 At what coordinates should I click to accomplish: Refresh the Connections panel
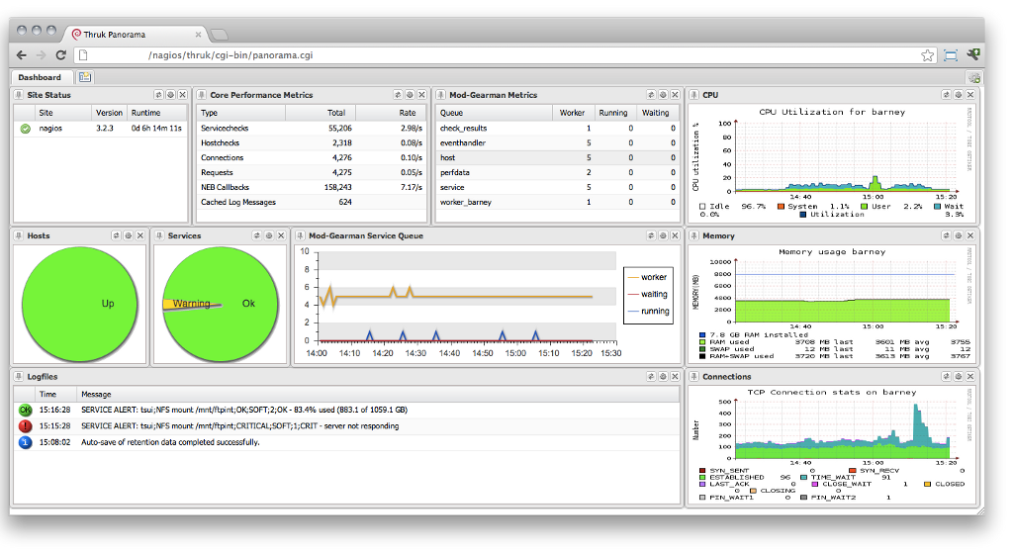click(947, 377)
